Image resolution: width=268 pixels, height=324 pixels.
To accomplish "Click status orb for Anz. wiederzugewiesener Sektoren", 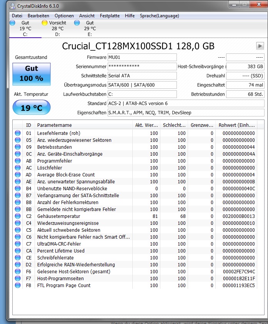I will pyautogui.click(x=18, y=140).
